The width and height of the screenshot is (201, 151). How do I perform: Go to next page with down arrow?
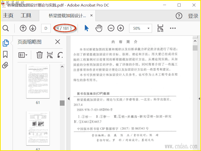click(33, 28)
